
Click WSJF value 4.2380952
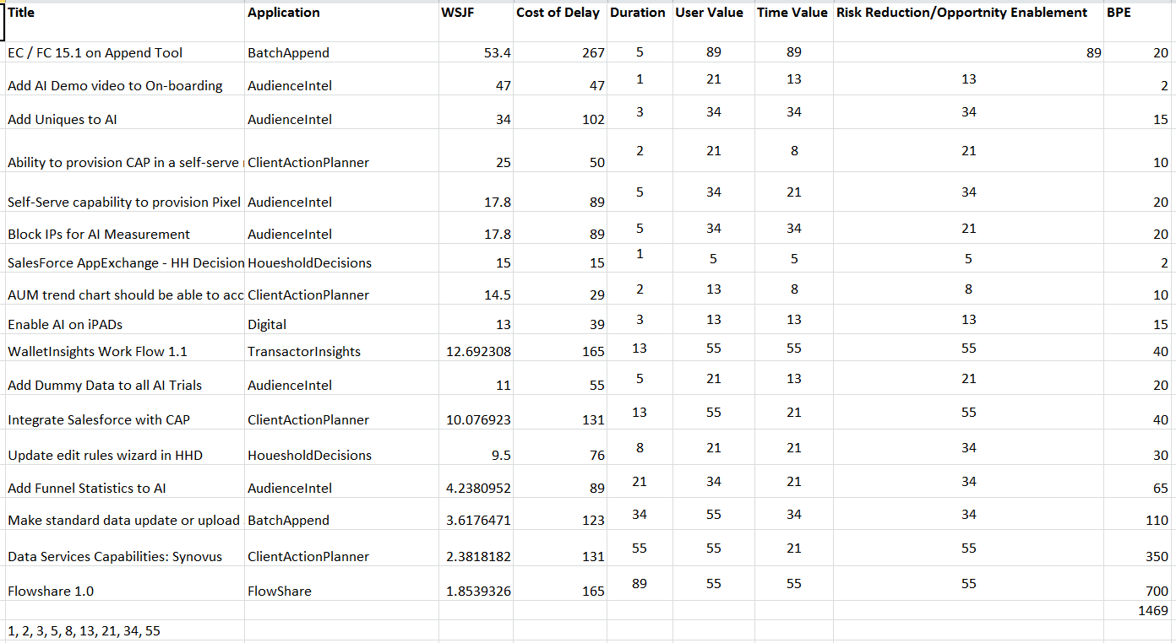pos(476,482)
